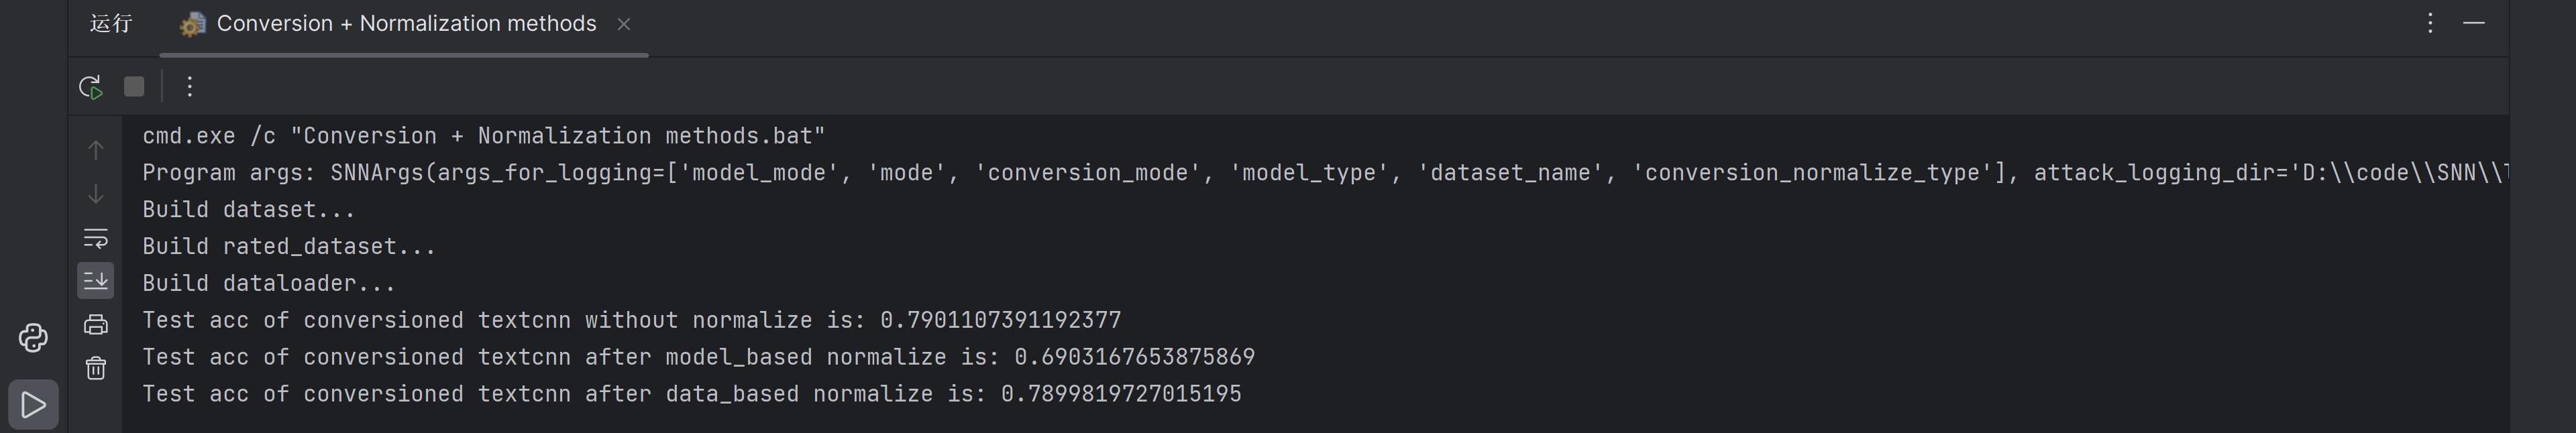Click the cmd.exe command line in console
Viewport: 2576px width, 433px height.
click(483, 136)
